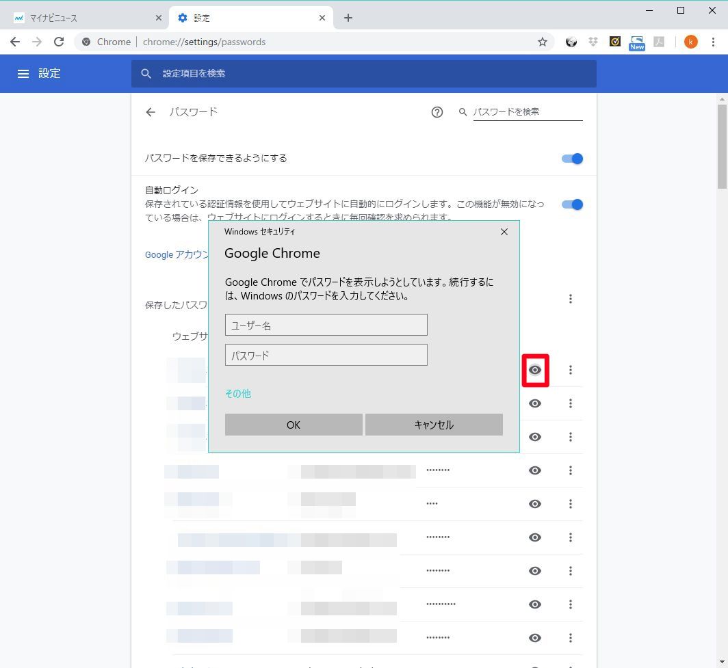The image size is (728, 668).
Task: Click the globe extension icon in toolbar
Action: tap(571, 42)
